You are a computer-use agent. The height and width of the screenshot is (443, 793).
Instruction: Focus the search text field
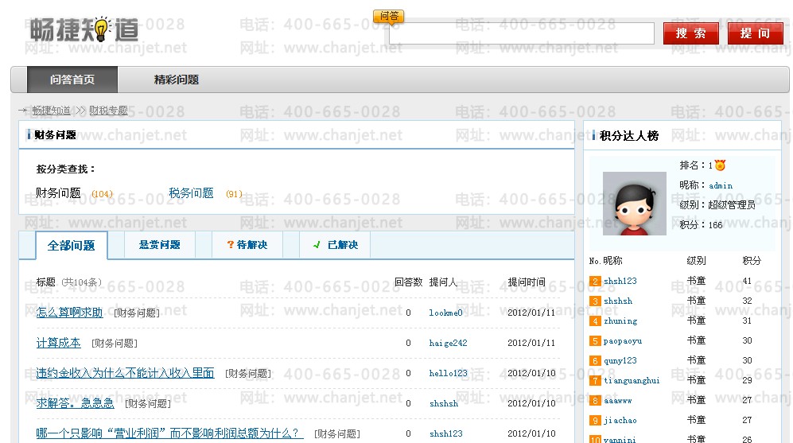click(522, 33)
